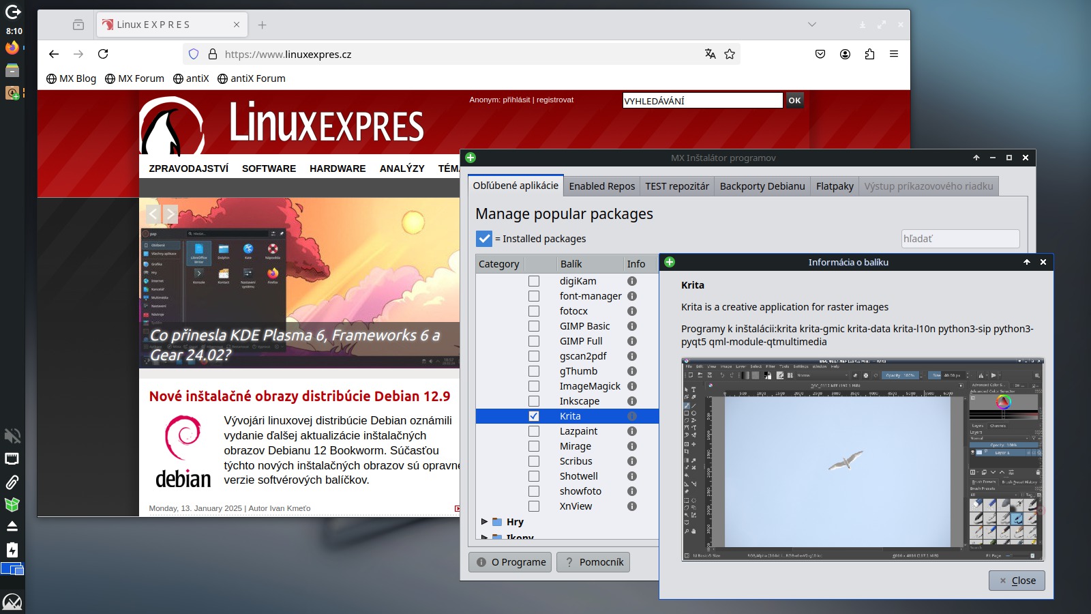1091x614 pixels.
Task: Show package info for gThumb
Action: [x=632, y=371]
